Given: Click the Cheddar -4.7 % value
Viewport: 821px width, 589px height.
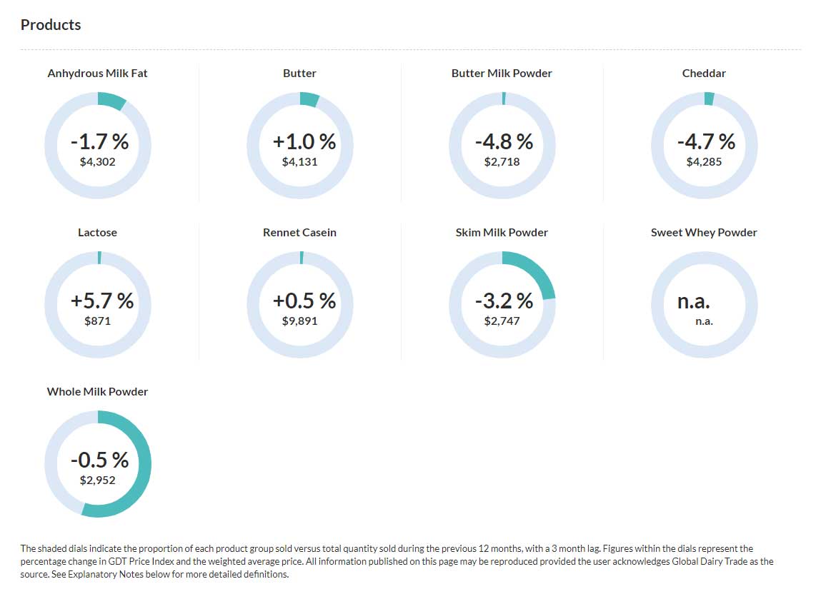Looking at the screenshot, I should click(x=706, y=141).
